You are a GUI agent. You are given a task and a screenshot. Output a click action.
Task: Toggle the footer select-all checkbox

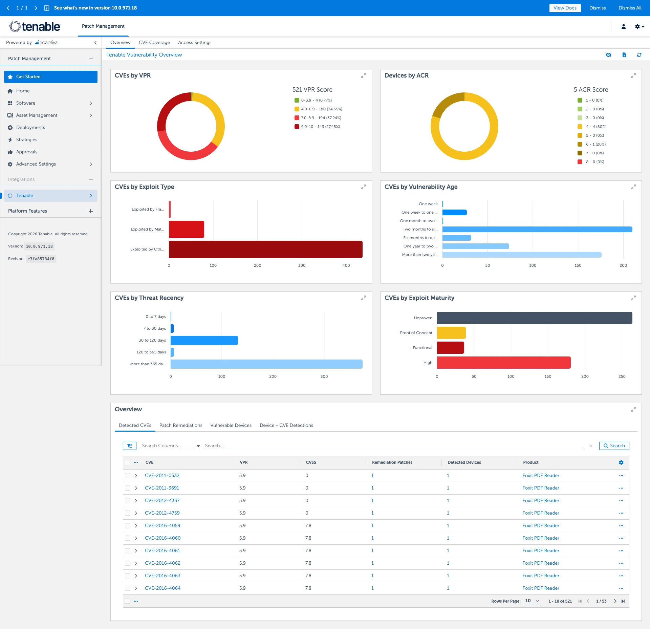click(x=128, y=601)
